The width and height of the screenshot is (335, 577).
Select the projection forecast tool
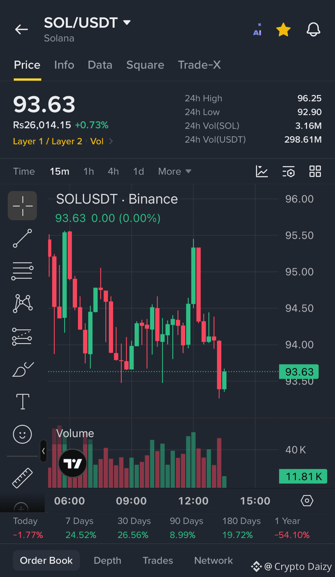pos(22,336)
